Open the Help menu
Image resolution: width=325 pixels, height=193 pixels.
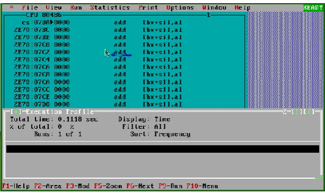click(242, 7)
